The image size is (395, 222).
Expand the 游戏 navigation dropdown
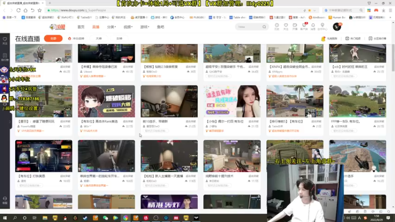pos(145,27)
